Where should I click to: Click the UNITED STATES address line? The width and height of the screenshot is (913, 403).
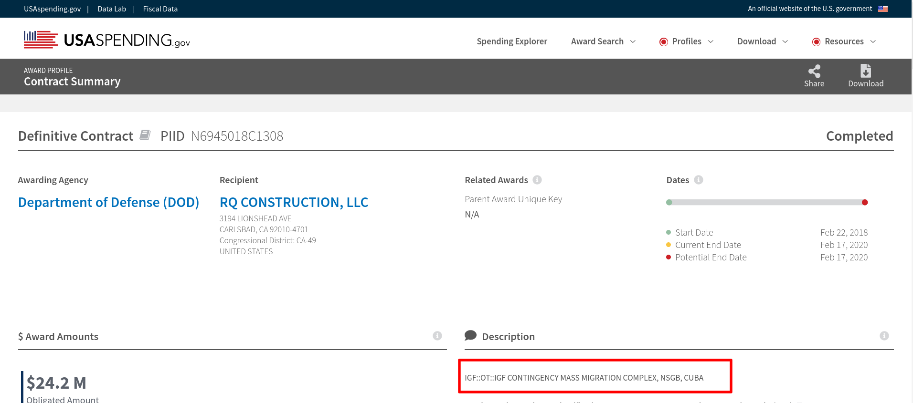[x=246, y=251]
